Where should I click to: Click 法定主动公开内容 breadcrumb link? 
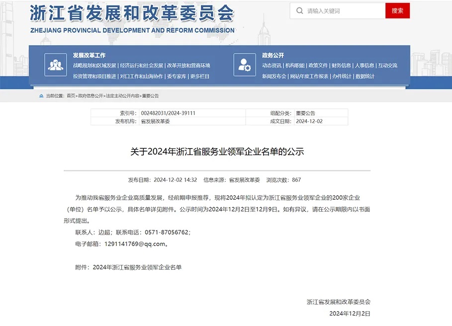coord(123,96)
